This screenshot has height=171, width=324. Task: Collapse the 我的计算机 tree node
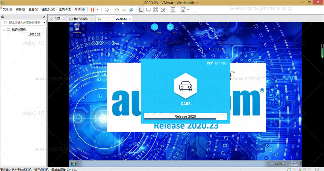(4, 30)
